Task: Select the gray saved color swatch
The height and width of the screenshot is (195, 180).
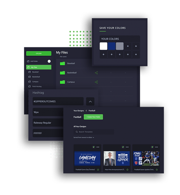Action: (120, 46)
